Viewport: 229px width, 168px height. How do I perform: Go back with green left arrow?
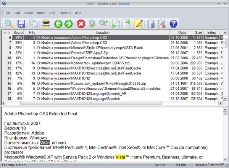(x=58, y=24)
